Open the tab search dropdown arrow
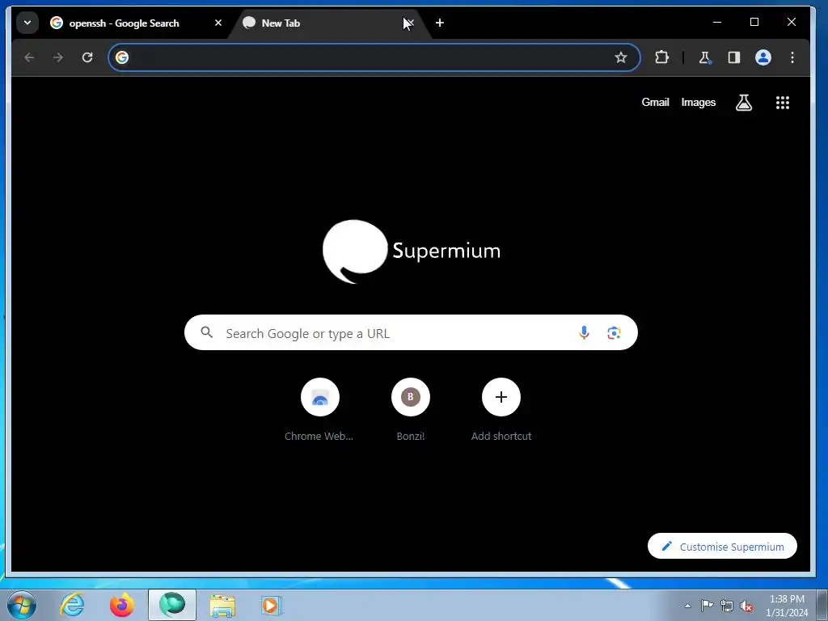 [x=27, y=23]
